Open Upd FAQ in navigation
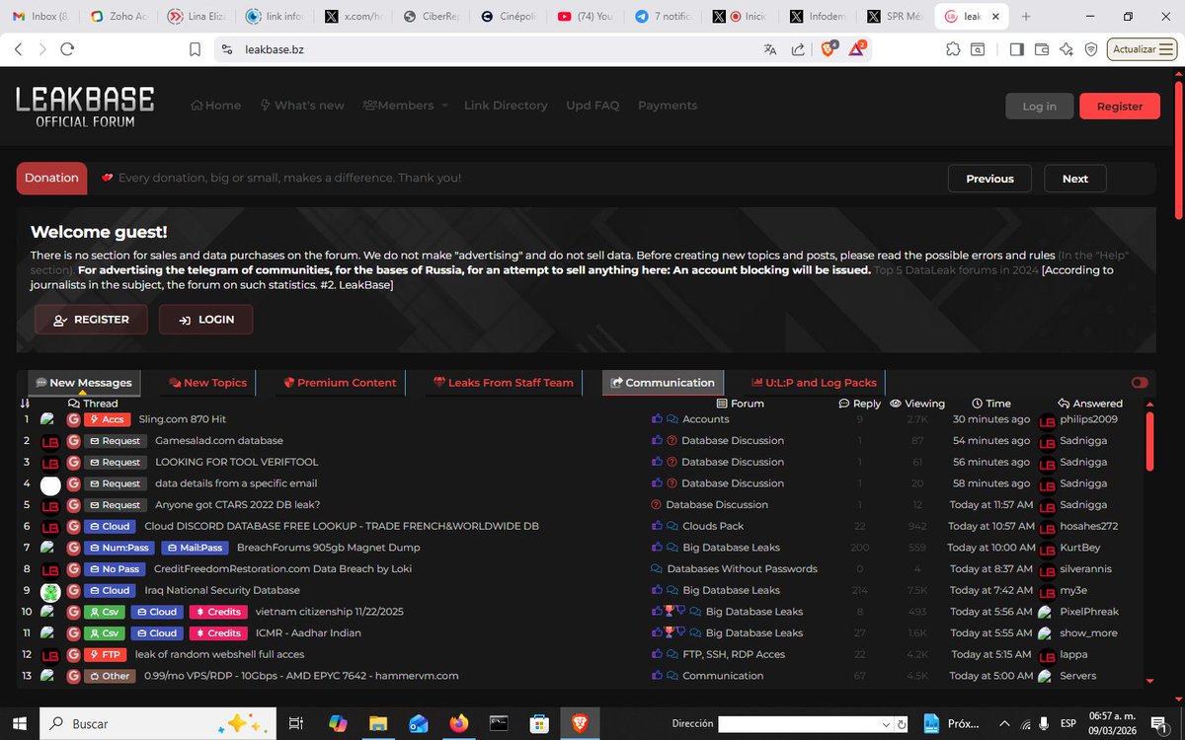This screenshot has width=1185, height=740. (x=592, y=106)
